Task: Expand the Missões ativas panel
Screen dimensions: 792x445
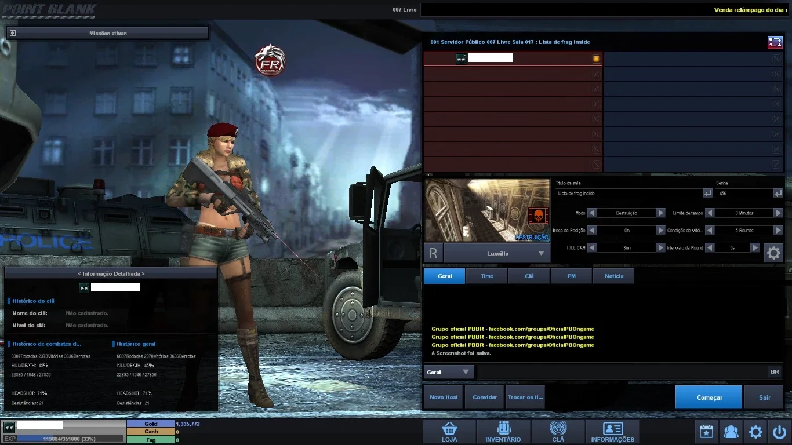Action: point(13,33)
